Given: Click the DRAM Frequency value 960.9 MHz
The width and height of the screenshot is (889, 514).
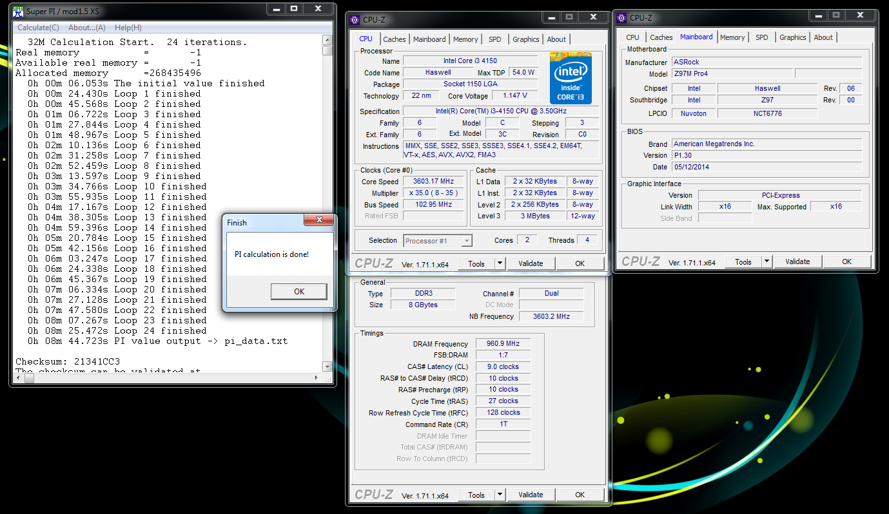Looking at the screenshot, I should 503,344.
